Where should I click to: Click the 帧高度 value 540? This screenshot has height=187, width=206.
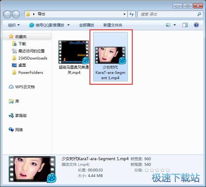[147, 164]
